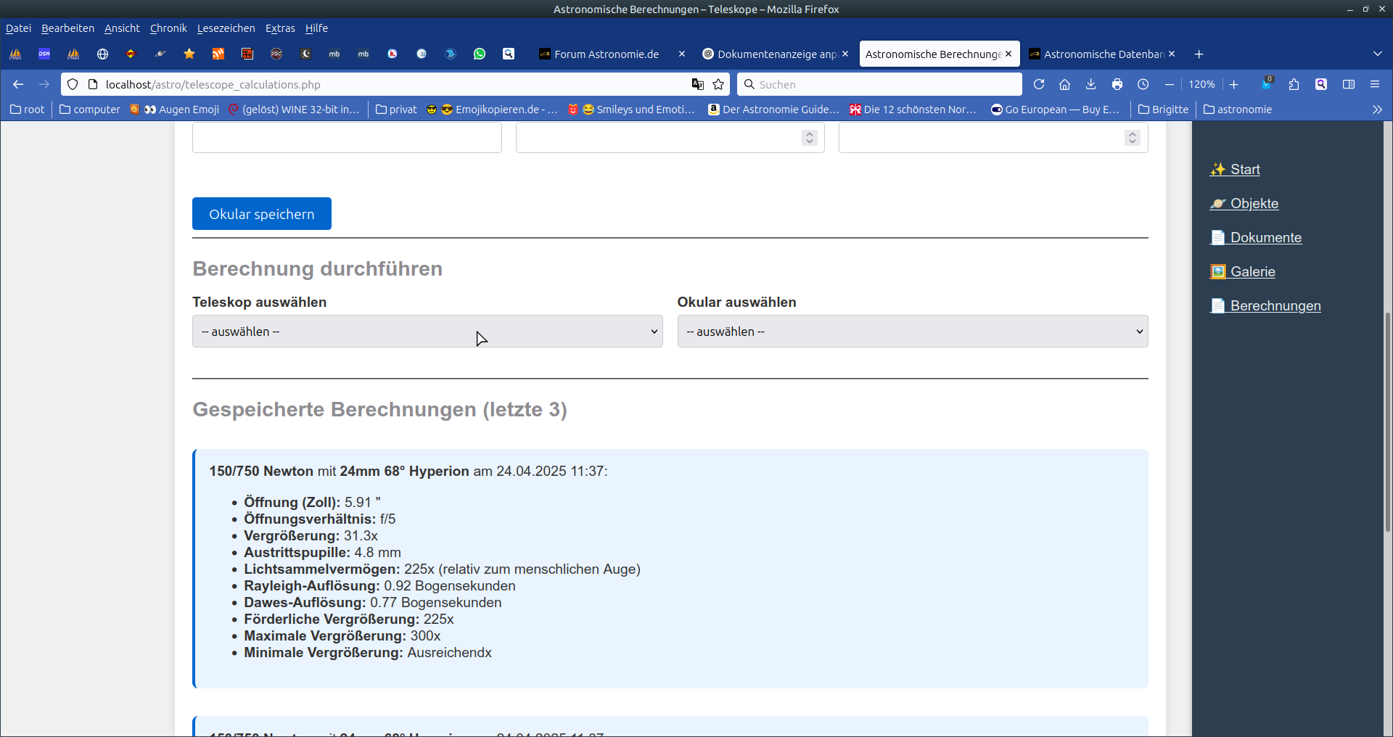Image resolution: width=1393 pixels, height=737 pixels.
Task: Go to the Firefox home page
Action: click(1064, 84)
